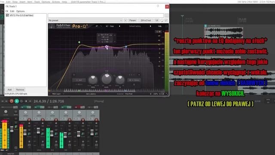This screenshot has width=275, height=155.
Task: Go to next preset arrow in Pro-Q 3
Action: tap(150, 26)
